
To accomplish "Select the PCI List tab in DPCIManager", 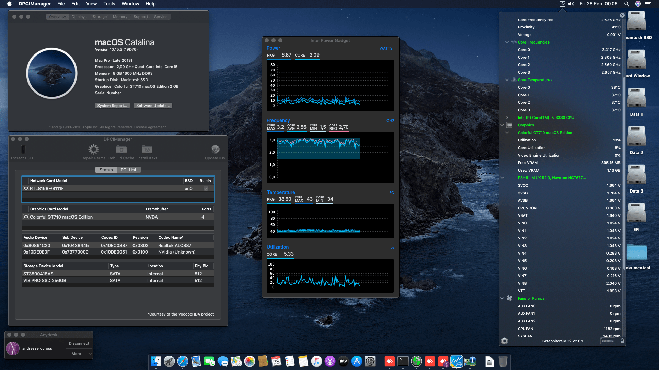I will [x=128, y=170].
